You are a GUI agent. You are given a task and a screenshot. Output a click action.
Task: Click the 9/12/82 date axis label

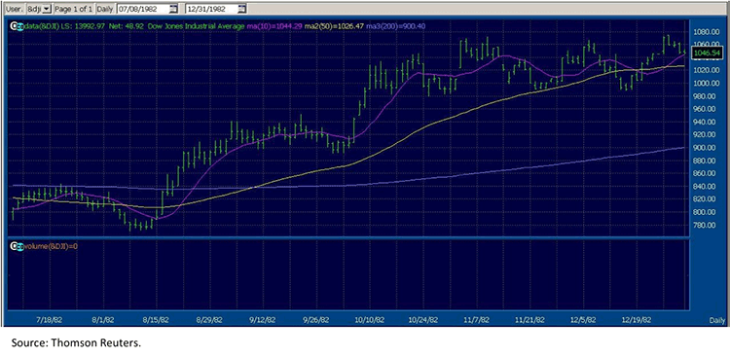click(263, 320)
